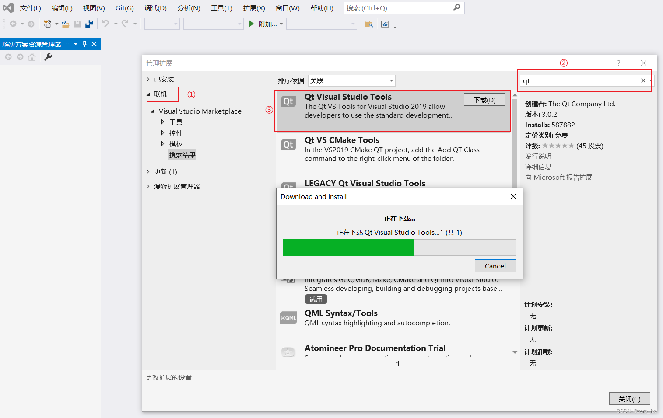Image resolution: width=663 pixels, height=418 pixels.
Task: Click the QML Syntax/Tools logo
Action: [288, 318]
